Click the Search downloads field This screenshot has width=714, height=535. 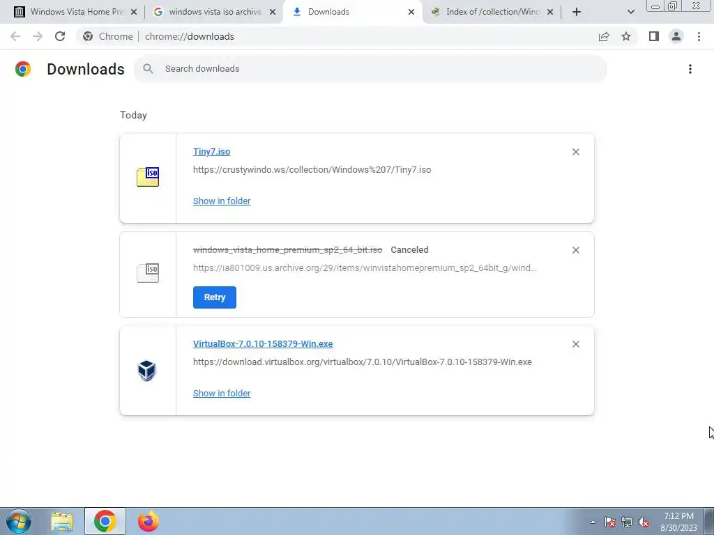click(x=370, y=69)
